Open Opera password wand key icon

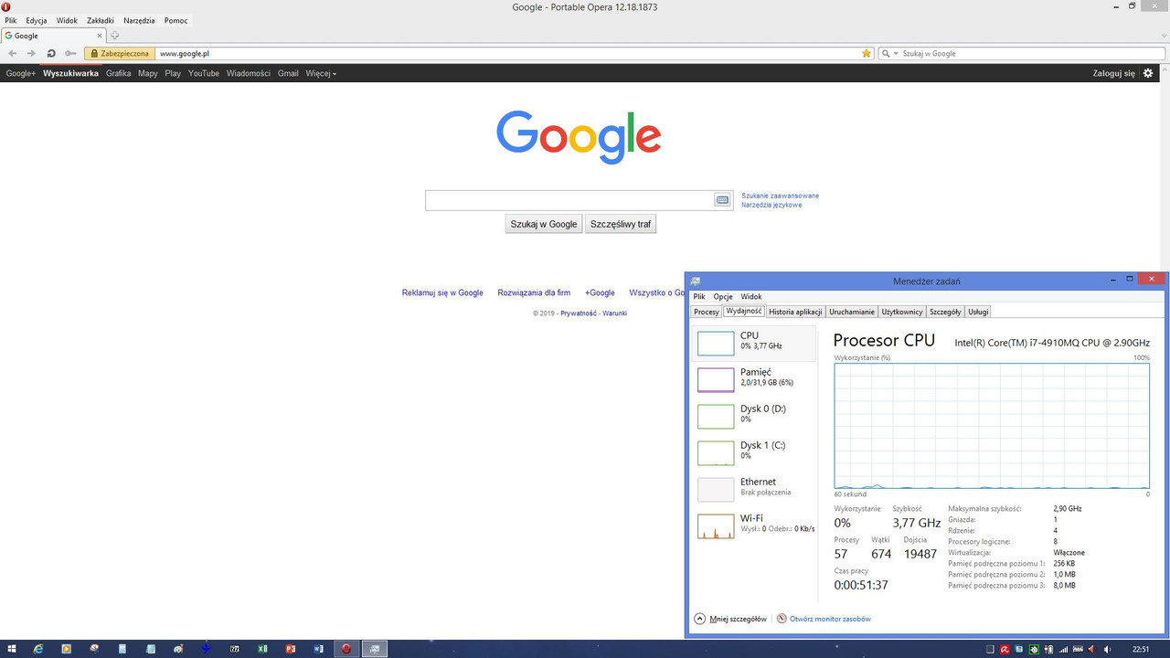[x=70, y=54]
